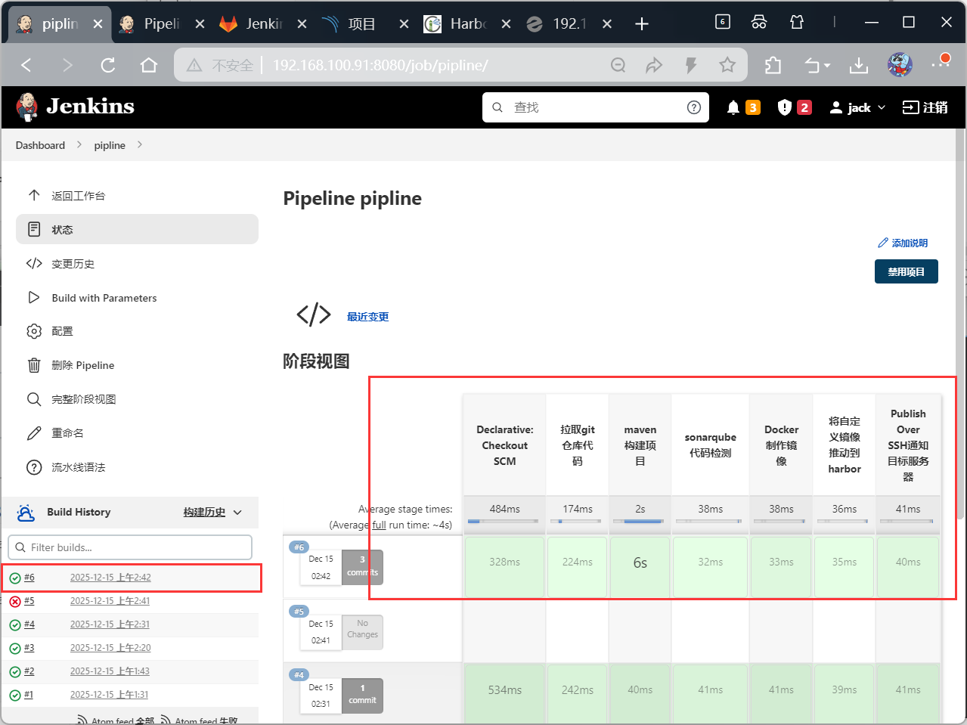Click the 注销 logout button
This screenshot has width=967, height=725.
pyautogui.click(x=925, y=107)
